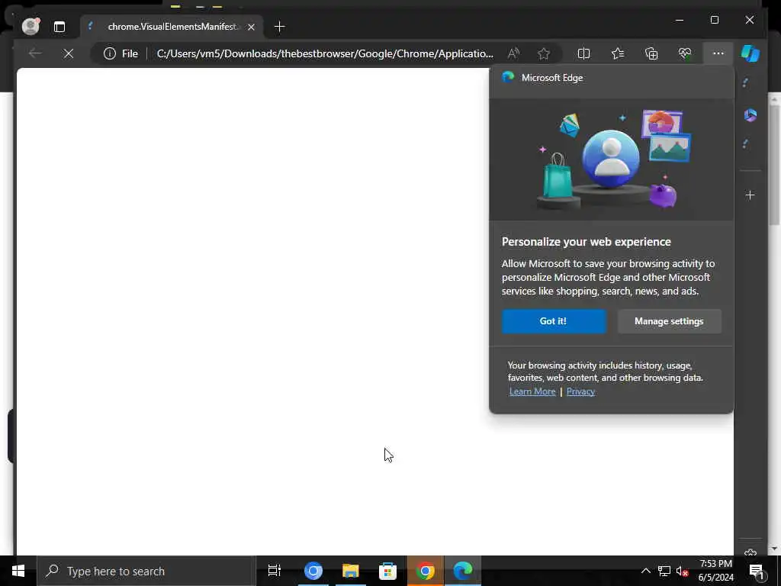Click the address bar URL
Screen dimensions: 781x586
point(325,53)
